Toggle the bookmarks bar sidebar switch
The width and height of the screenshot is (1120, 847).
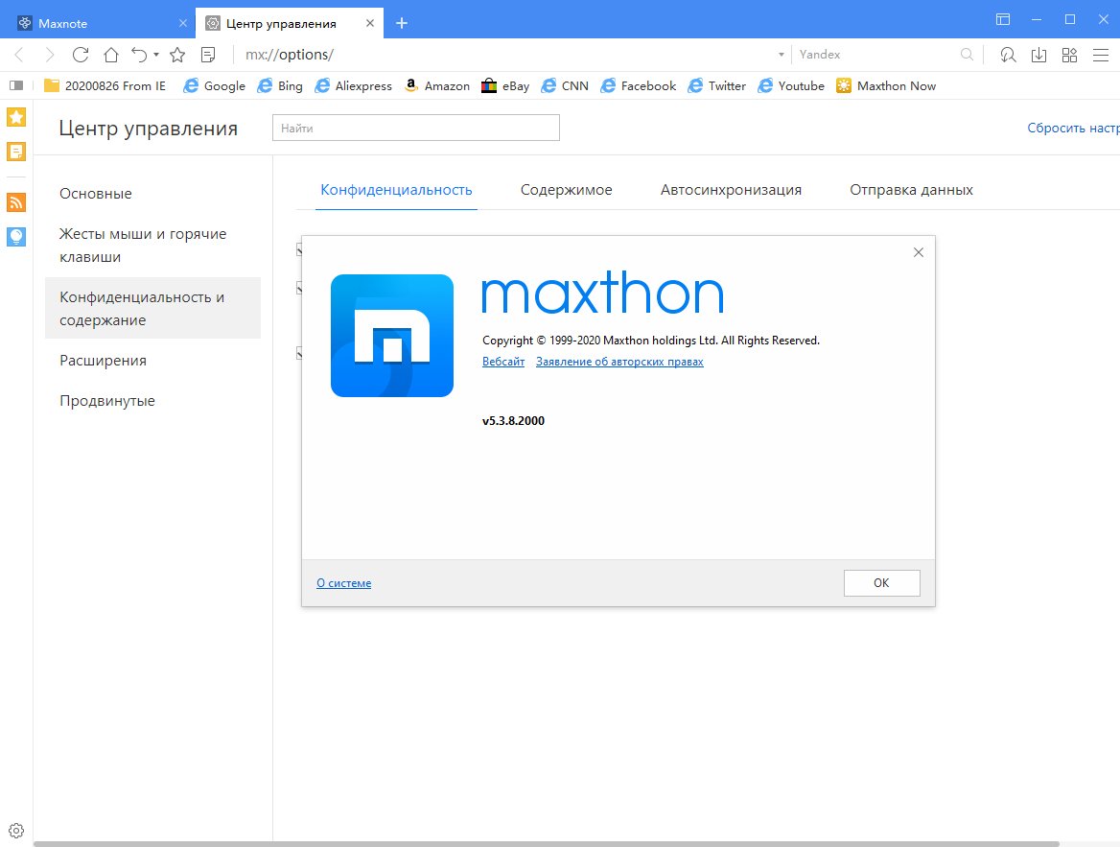pos(16,85)
